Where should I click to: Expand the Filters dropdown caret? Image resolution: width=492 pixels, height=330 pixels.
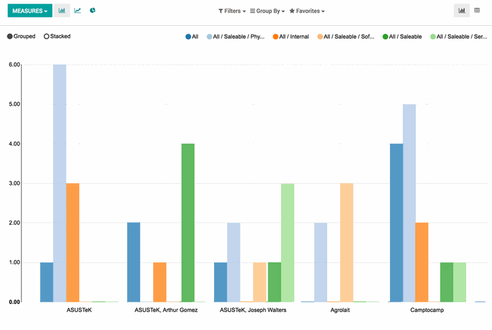click(244, 12)
